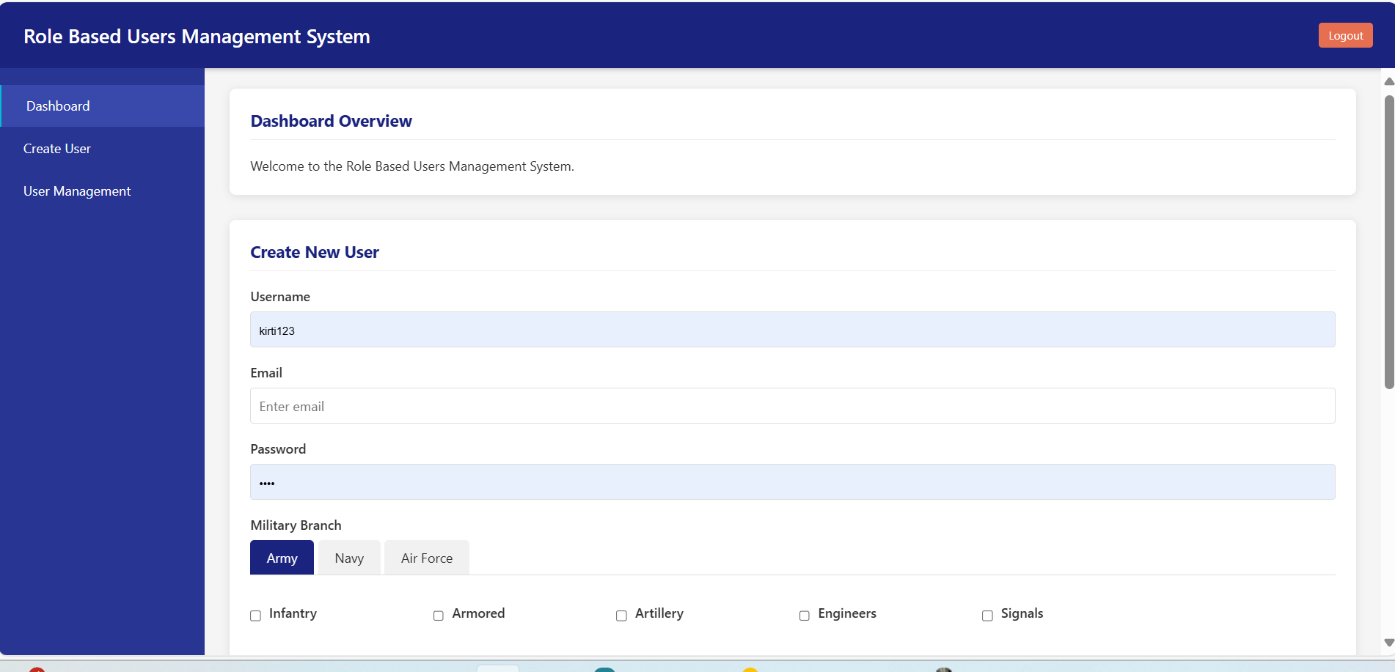Image resolution: width=1395 pixels, height=672 pixels.
Task: Focus the Password input field
Action: (792, 482)
